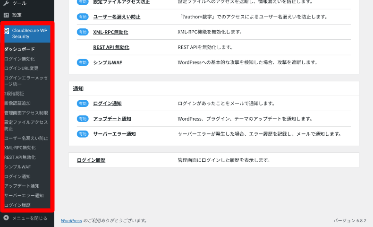Open アップデート通知 in sidebar submenu

coord(22,186)
